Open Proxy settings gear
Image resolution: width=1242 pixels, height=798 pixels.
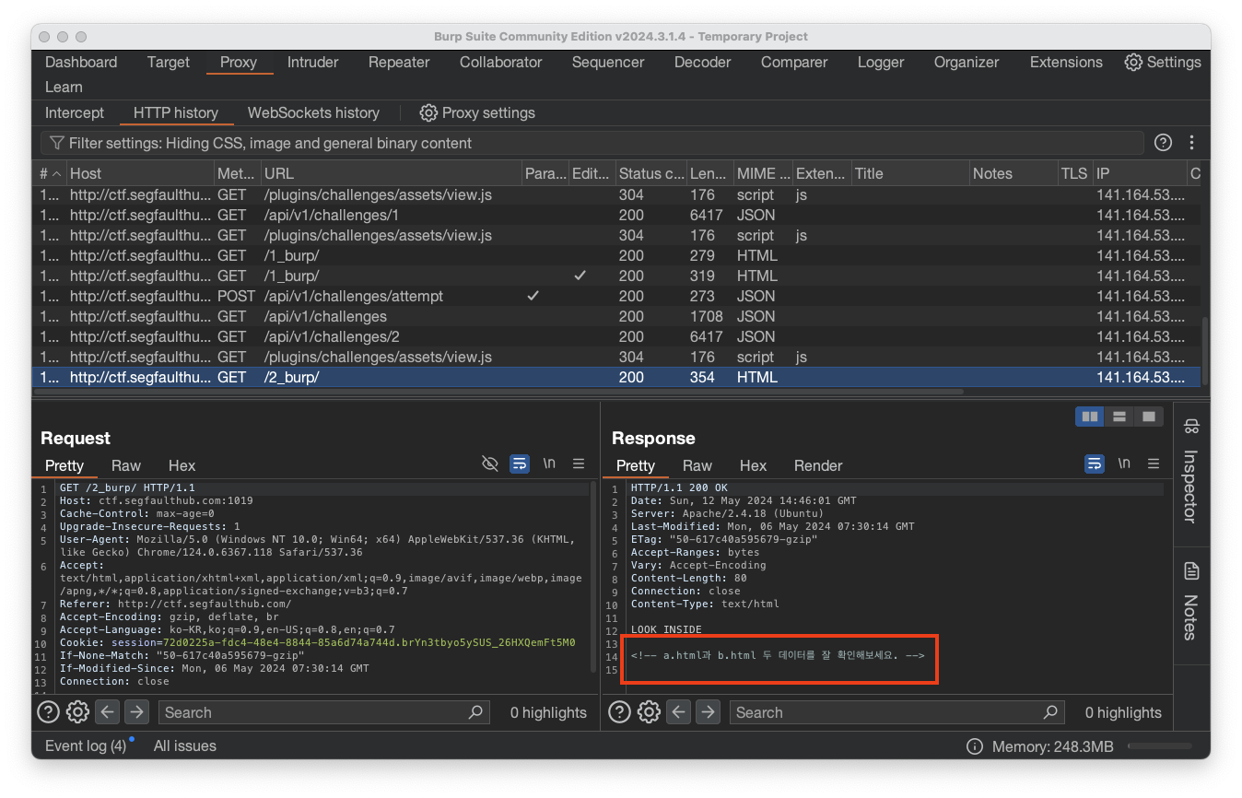(428, 113)
